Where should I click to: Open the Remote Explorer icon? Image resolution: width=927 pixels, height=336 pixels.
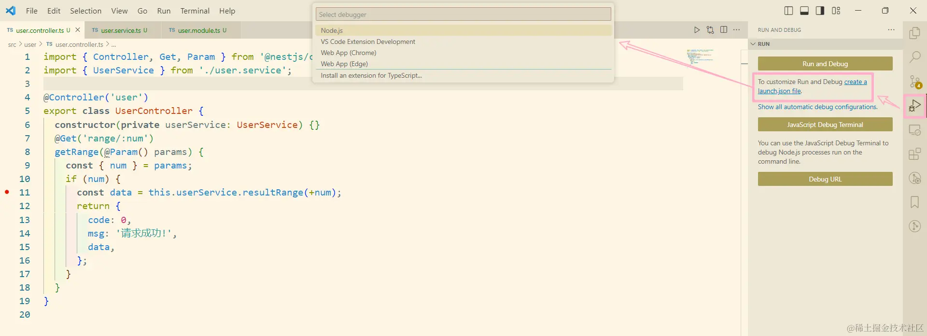point(914,129)
